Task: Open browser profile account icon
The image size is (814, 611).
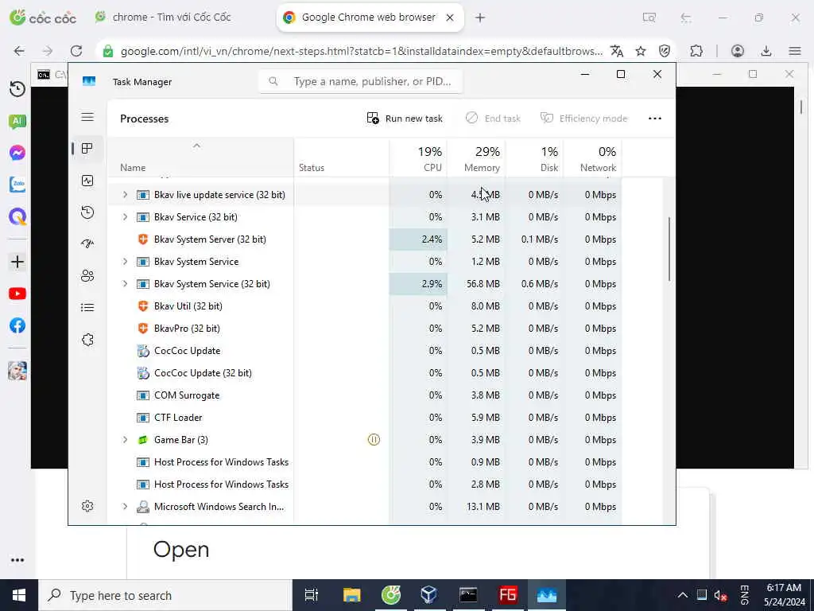Action: (737, 51)
